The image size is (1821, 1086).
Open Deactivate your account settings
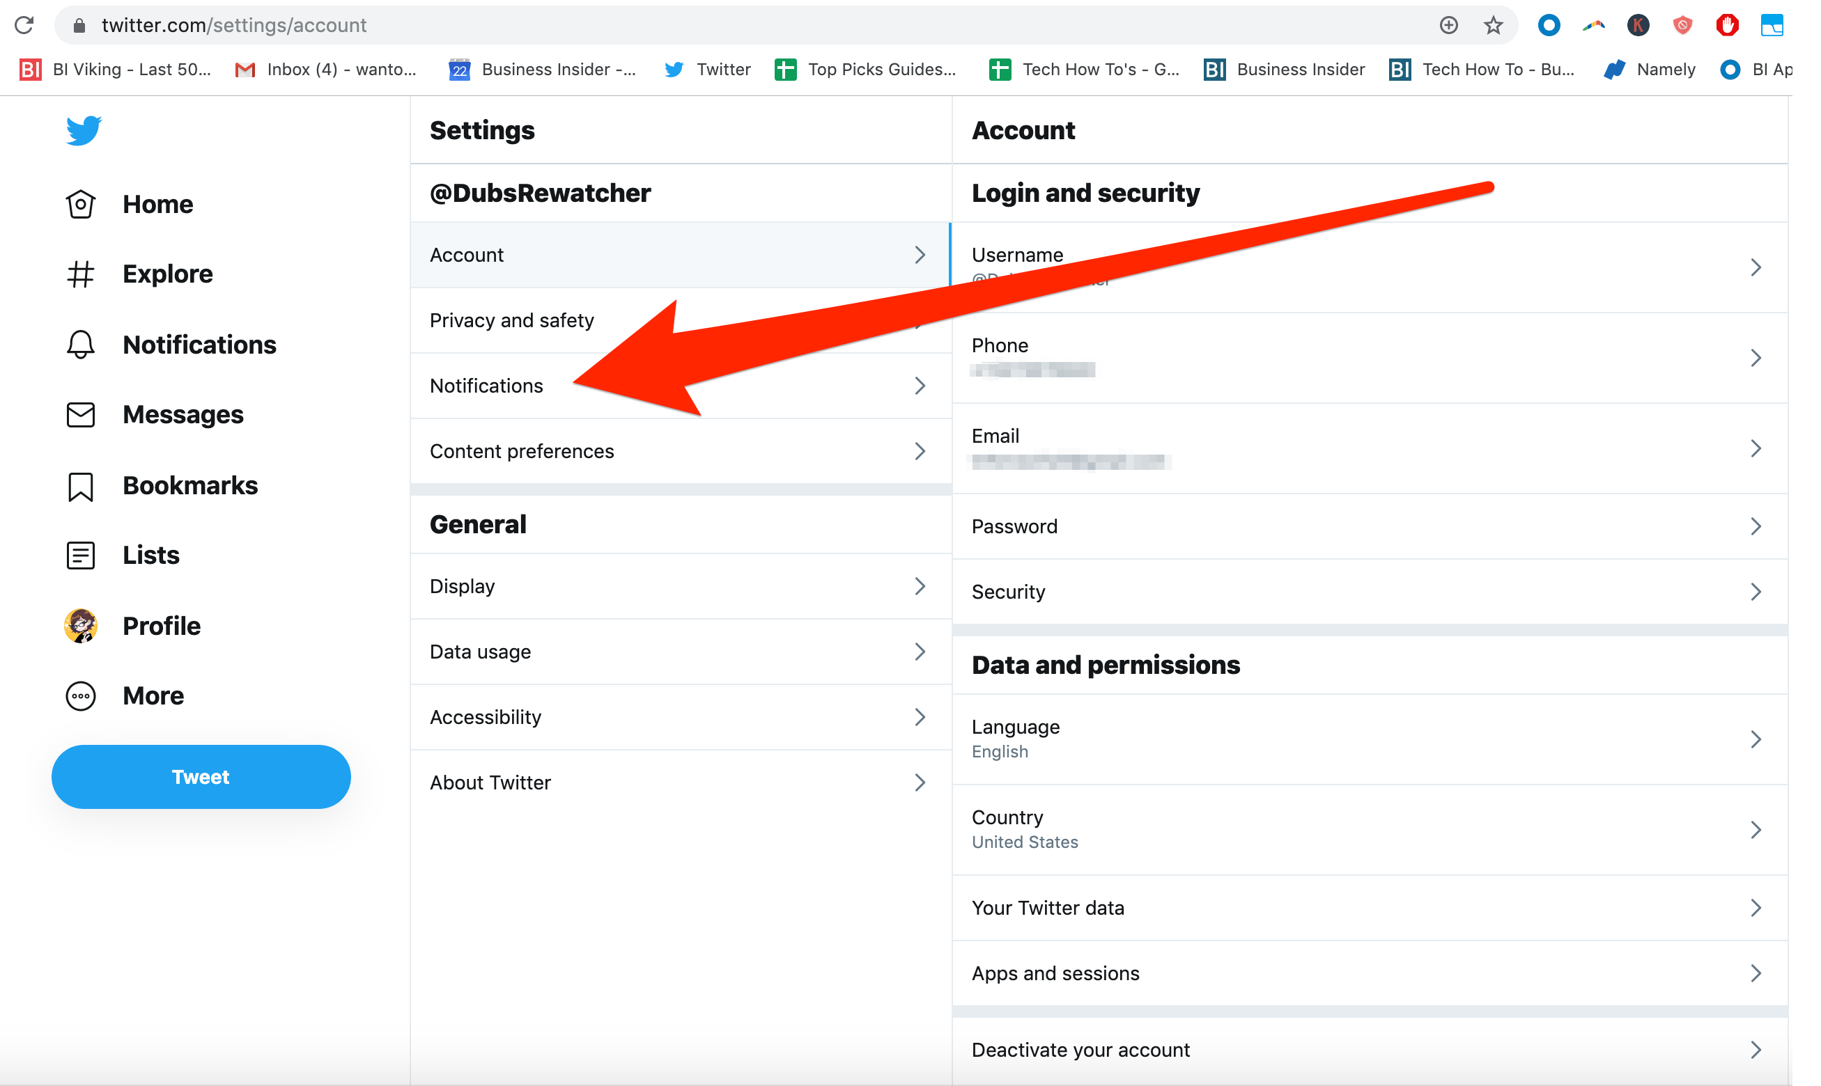click(x=1080, y=1049)
